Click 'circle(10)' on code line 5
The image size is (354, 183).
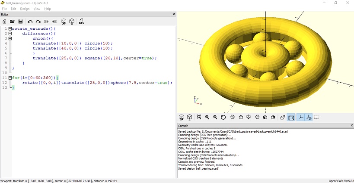click(98, 48)
